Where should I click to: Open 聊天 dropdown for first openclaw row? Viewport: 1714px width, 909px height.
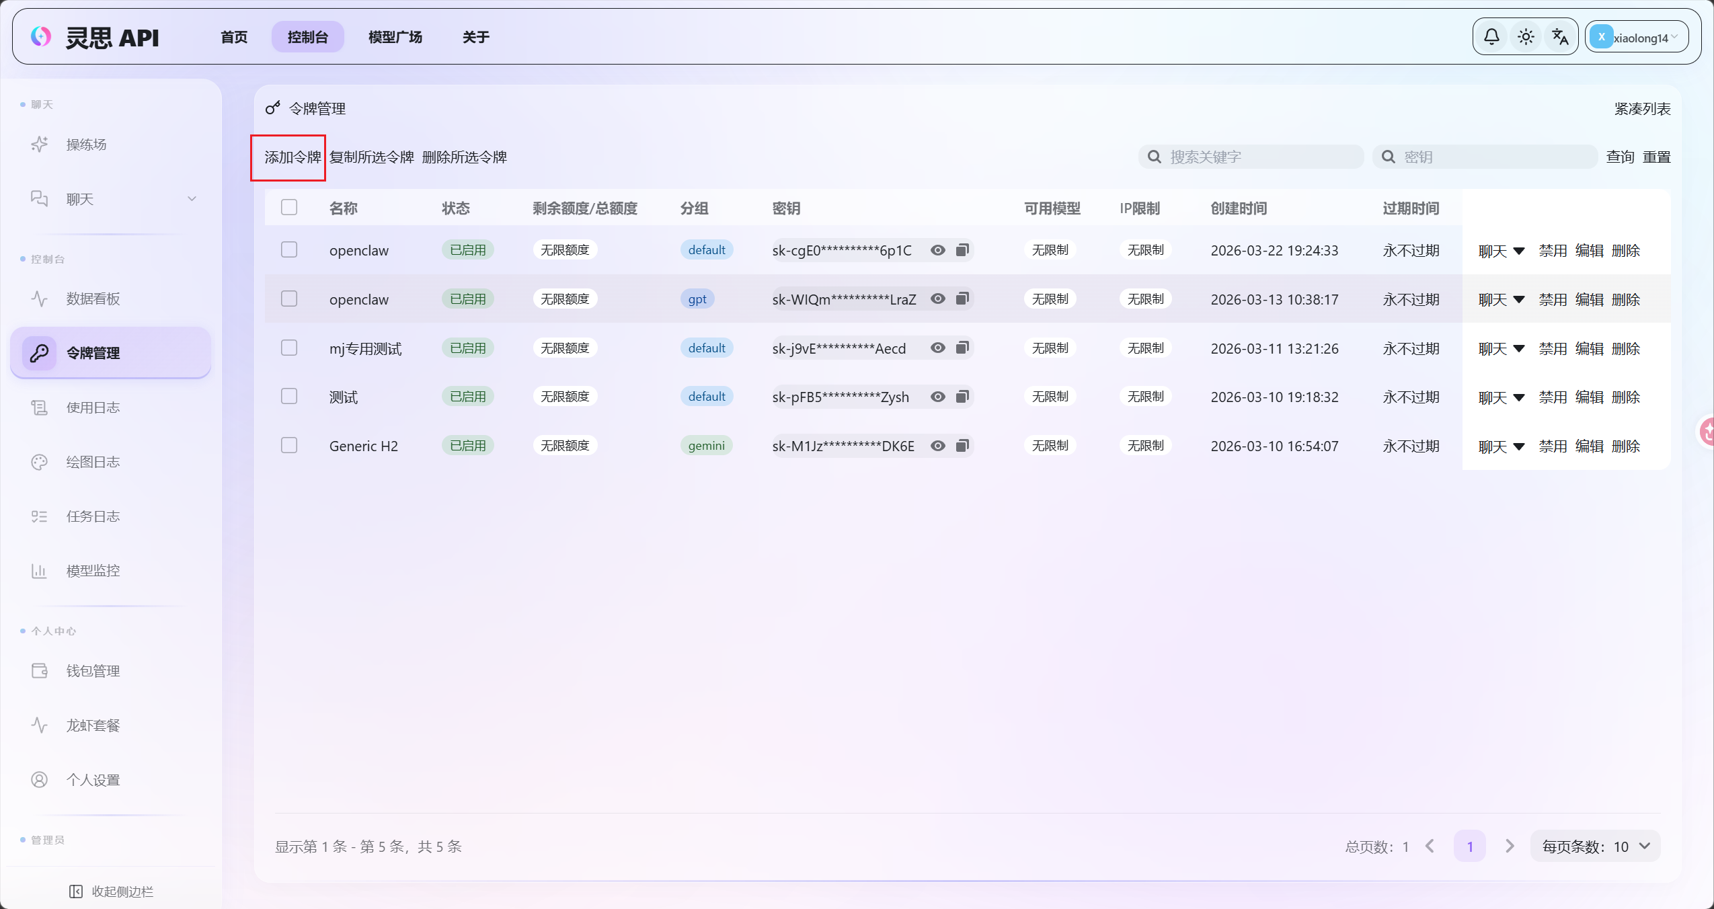(1501, 251)
